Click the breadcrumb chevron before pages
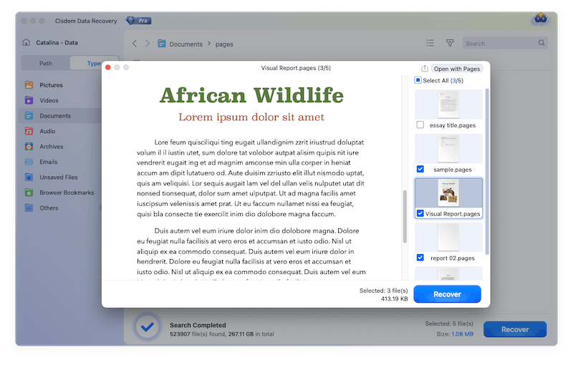This screenshot has height=365, width=573. point(209,44)
